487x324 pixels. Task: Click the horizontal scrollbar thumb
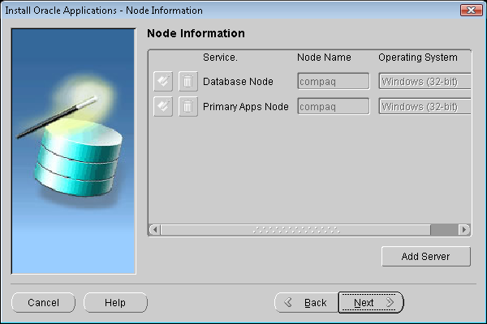point(295,230)
